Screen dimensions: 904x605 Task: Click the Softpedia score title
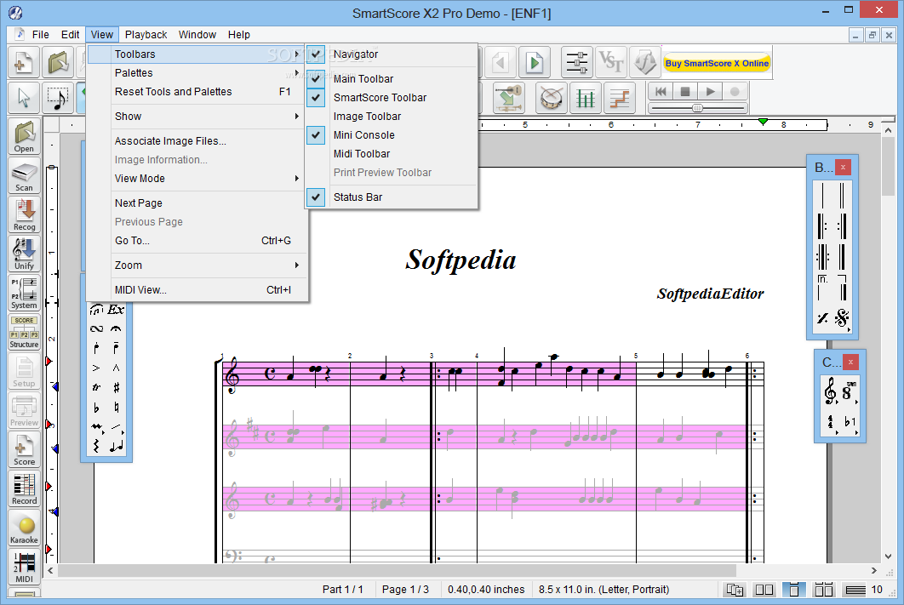(x=461, y=260)
